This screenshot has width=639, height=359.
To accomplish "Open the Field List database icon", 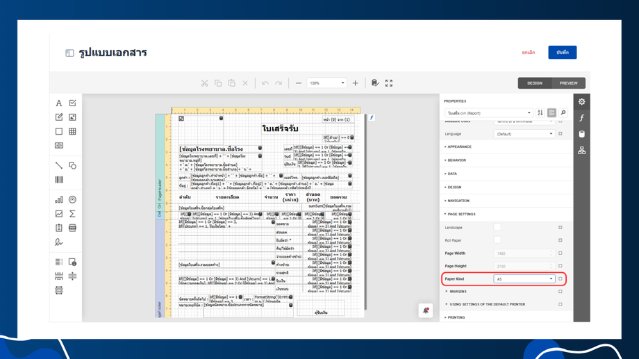I will [x=582, y=134].
